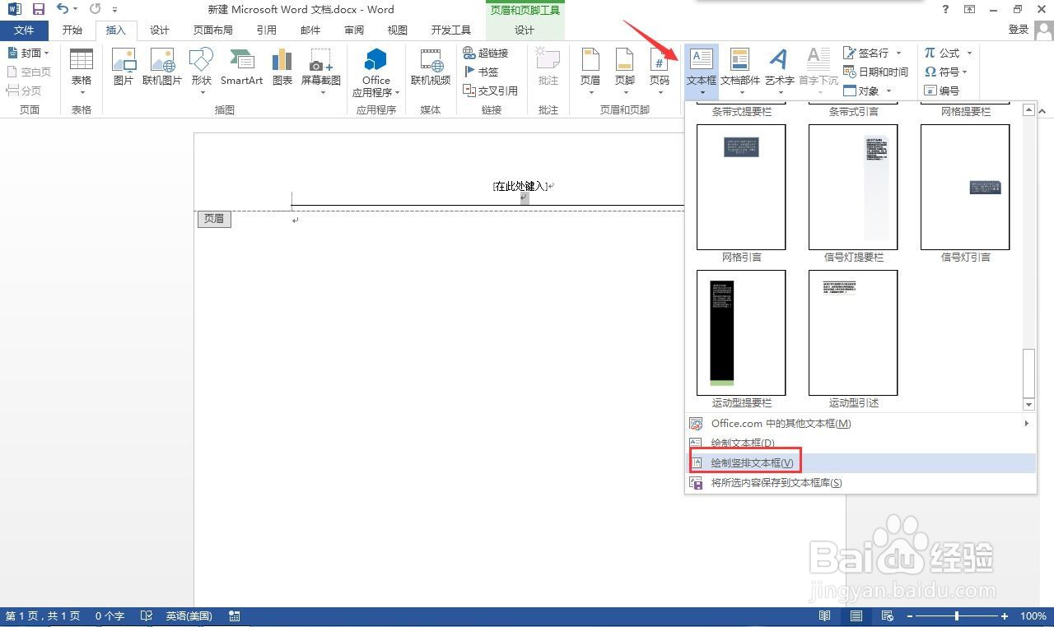The width and height of the screenshot is (1054, 627).
Task: Switch to the Home (开始) tab
Action: pos(72,30)
